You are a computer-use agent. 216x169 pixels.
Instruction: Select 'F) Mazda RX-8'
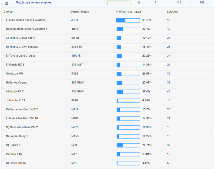pyautogui.click(x=15, y=65)
